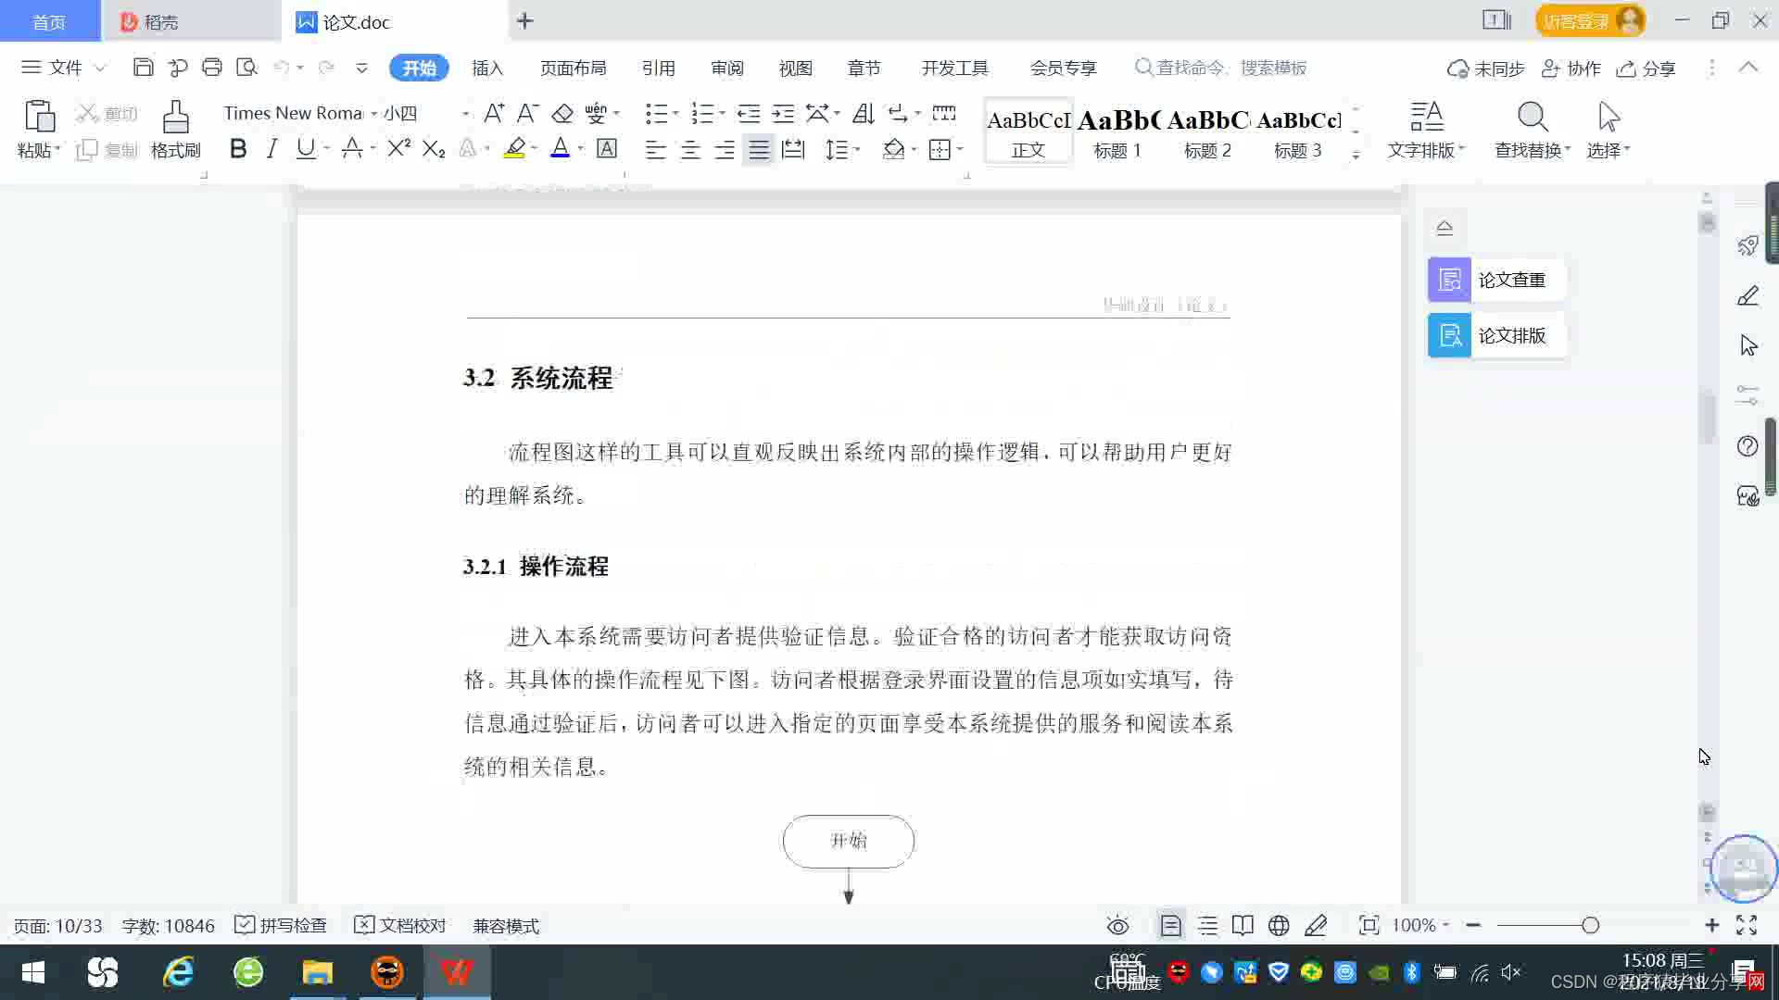Switch to the 插入 ribbon tab
This screenshot has width=1779, height=1000.
[x=487, y=68]
